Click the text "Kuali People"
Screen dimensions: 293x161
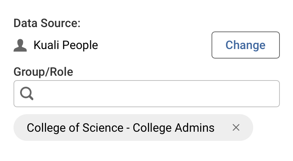pos(66,45)
